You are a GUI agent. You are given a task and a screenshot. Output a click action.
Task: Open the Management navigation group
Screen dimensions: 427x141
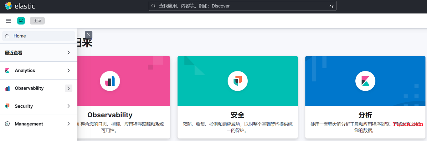point(39,124)
